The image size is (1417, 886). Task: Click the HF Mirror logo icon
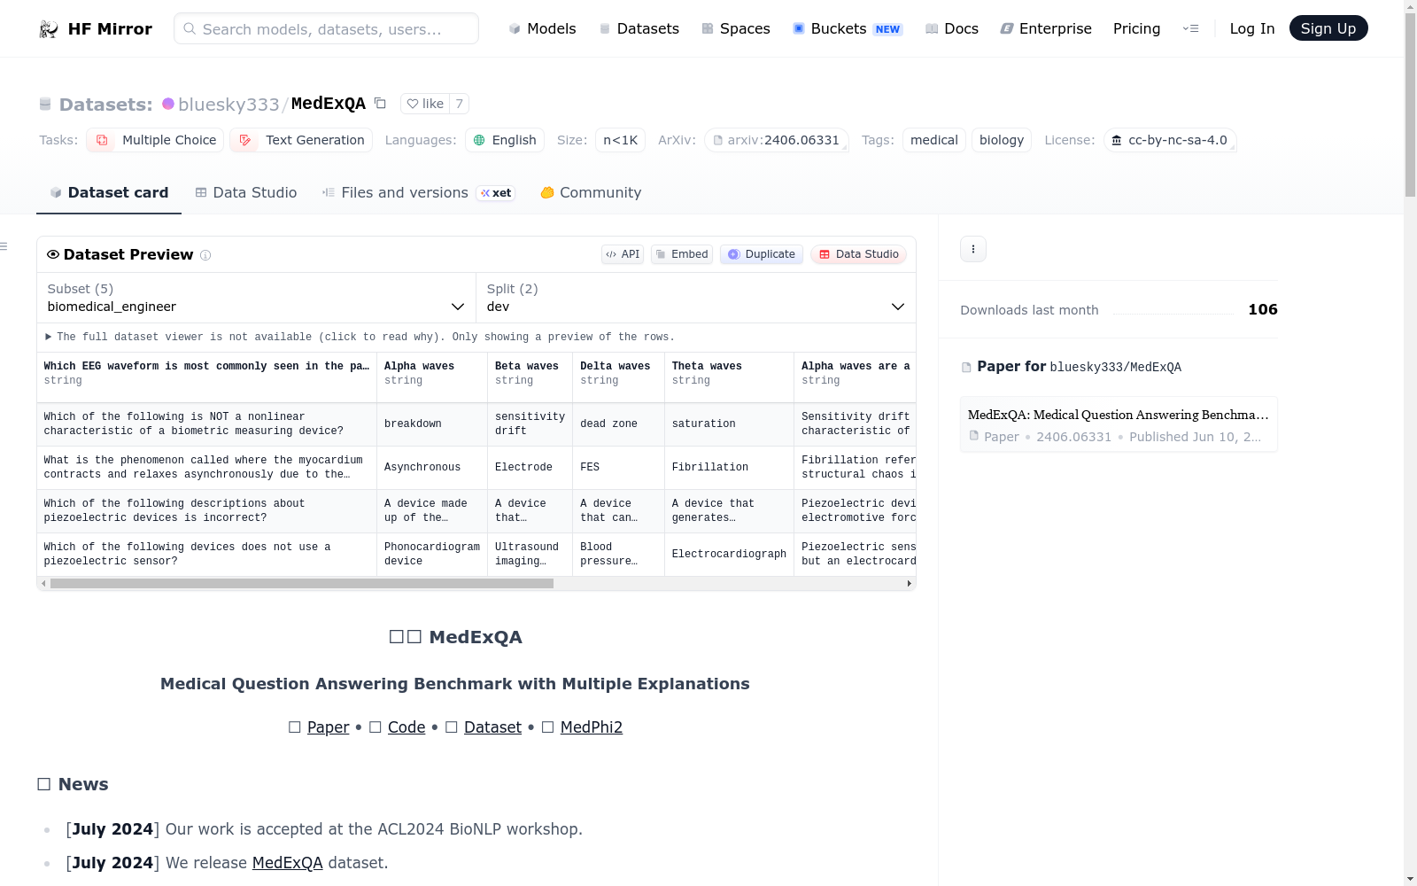[x=49, y=29]
